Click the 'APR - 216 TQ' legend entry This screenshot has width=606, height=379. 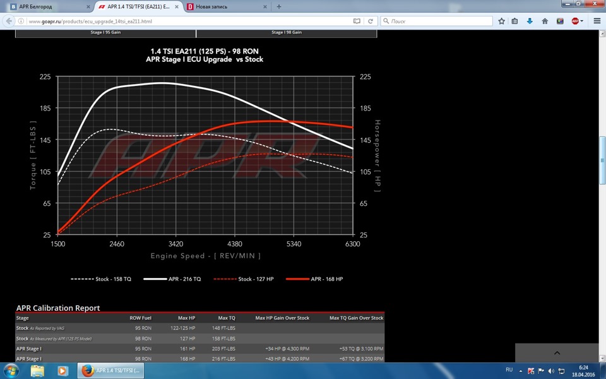pos(172,279)
